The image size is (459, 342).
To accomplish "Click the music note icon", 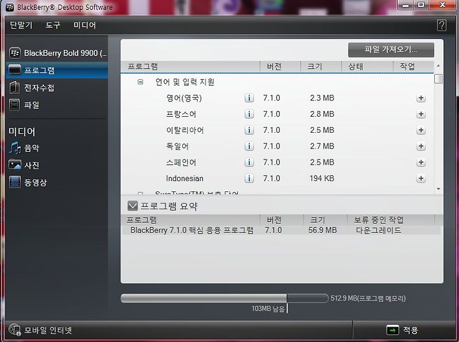I will coord(15,147).
